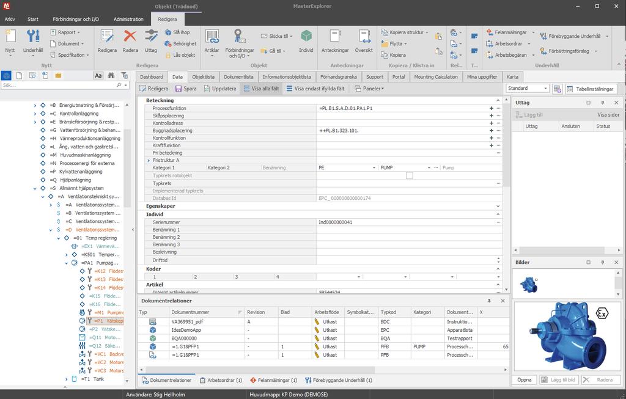This screenshot has height=399, width=626.
Task: Click Uppdatera refresh button
Action: click(x=220, y=89)
